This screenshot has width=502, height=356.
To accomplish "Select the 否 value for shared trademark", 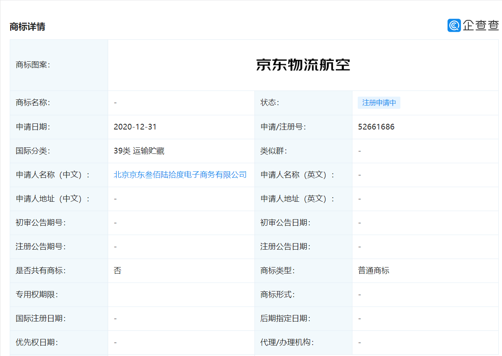I will point(117,270).
